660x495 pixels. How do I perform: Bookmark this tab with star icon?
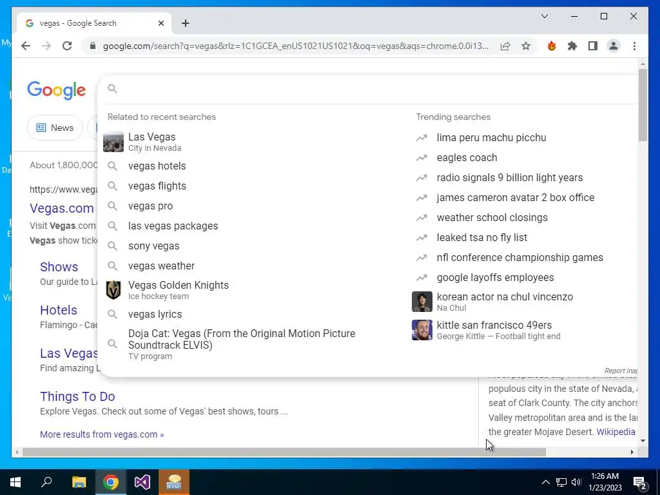pos(526,46)
